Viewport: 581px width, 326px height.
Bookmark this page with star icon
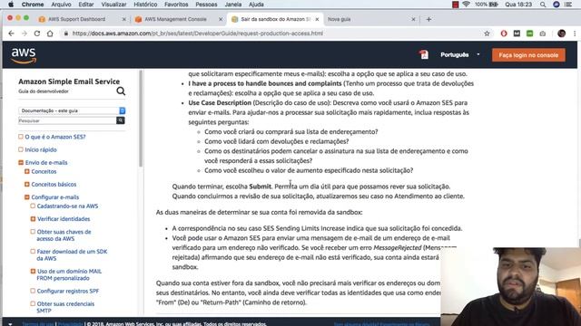(x=487, y=34)
